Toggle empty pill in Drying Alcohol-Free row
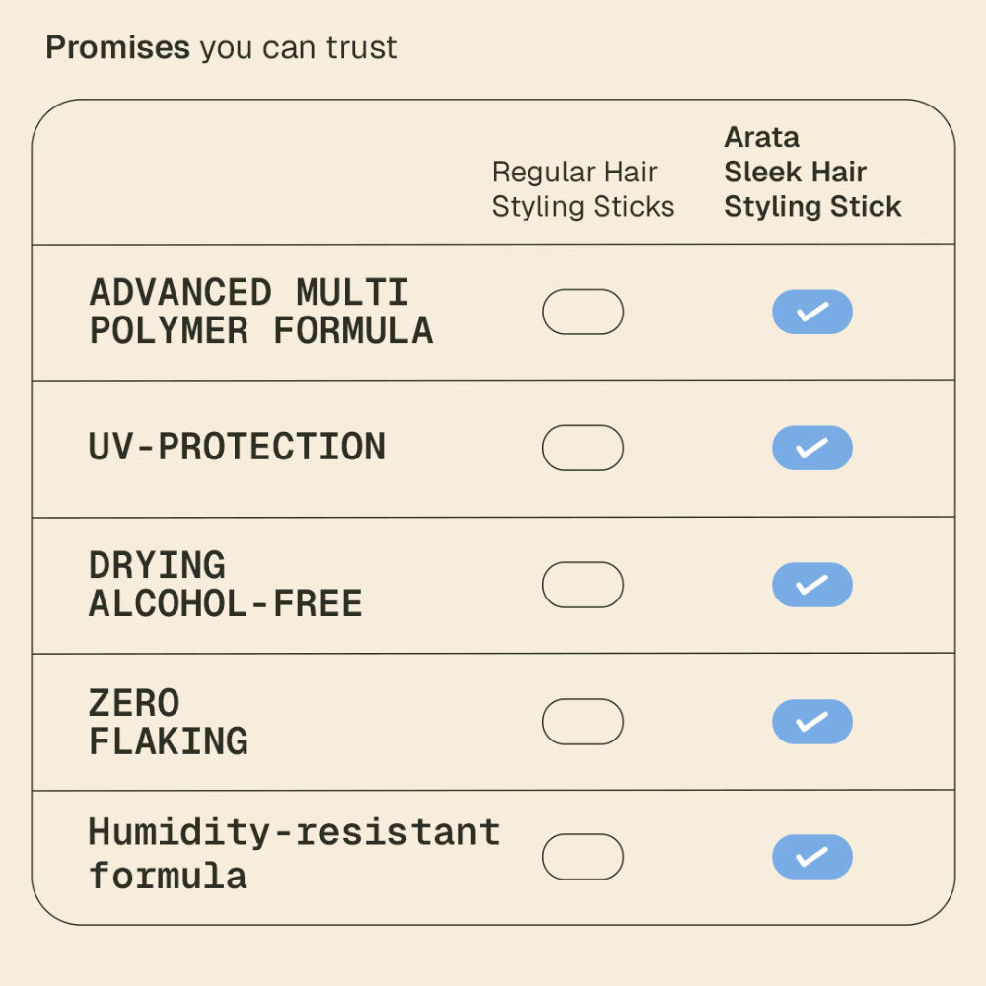Viewport: 986px width, 986px height. [583, 585]
